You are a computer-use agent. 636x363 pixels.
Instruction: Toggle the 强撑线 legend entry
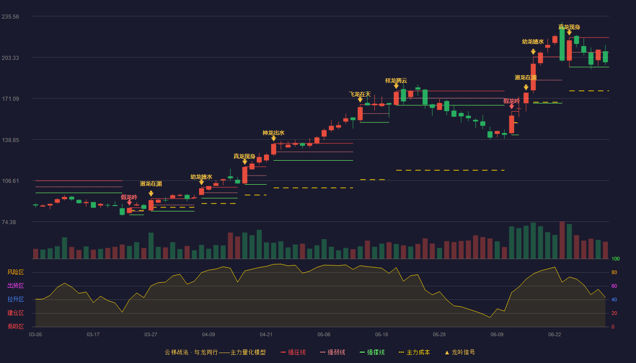coord(372,352)
